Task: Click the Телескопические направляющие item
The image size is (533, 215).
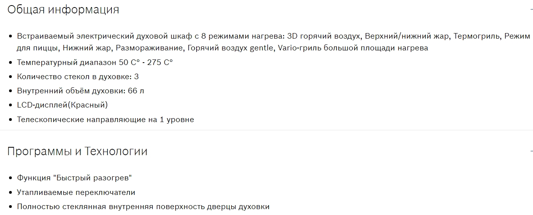Action: point(105,119)
